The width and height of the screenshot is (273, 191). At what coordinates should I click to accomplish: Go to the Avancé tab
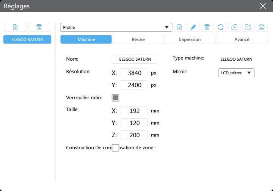click(242, 39)
